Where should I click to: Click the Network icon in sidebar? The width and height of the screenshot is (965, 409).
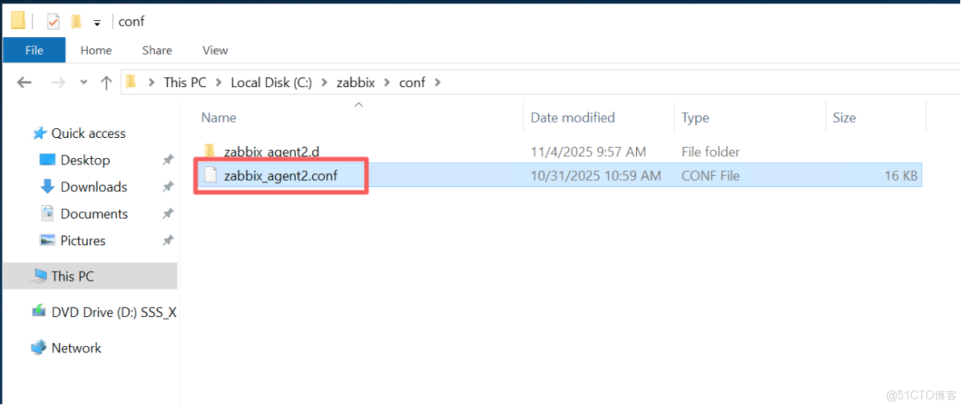[38, 348]
